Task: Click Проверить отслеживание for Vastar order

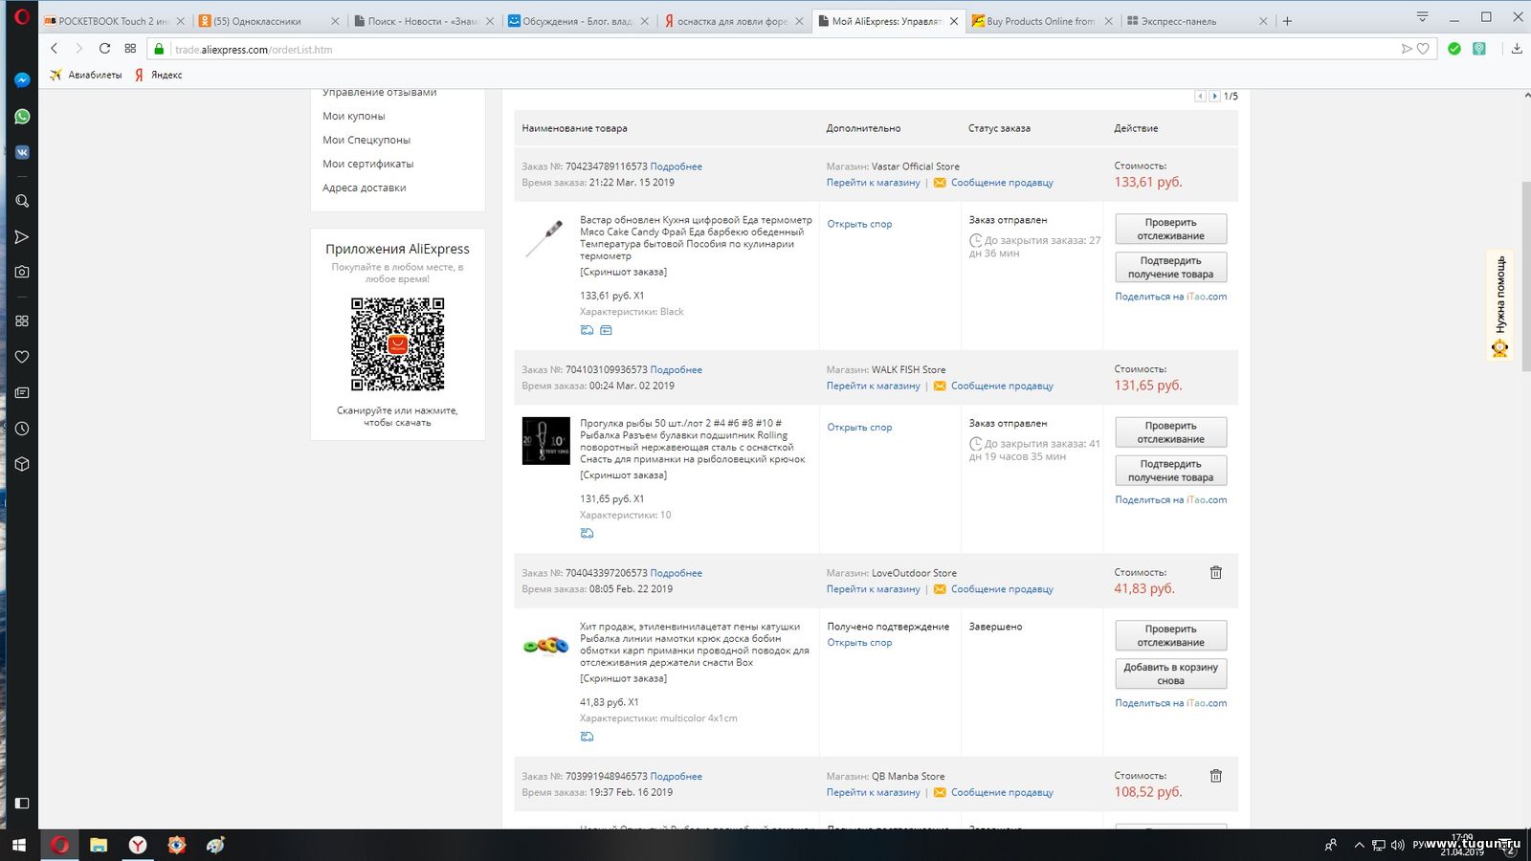Action: 1170,229
